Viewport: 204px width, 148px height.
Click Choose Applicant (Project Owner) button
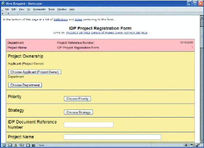click(x=35, y=72)
